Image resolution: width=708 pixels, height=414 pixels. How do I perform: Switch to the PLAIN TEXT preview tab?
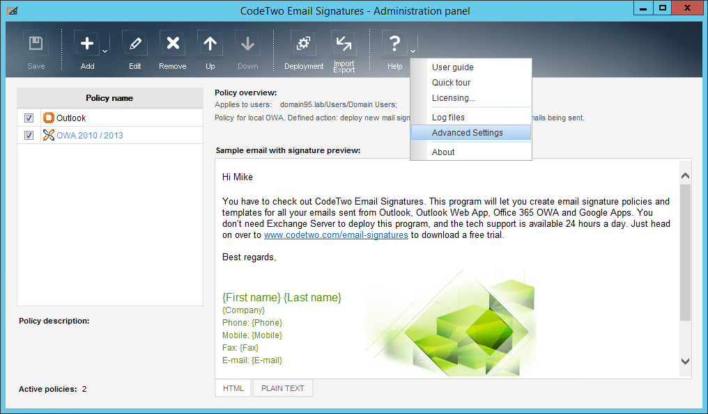click(283, 388)
